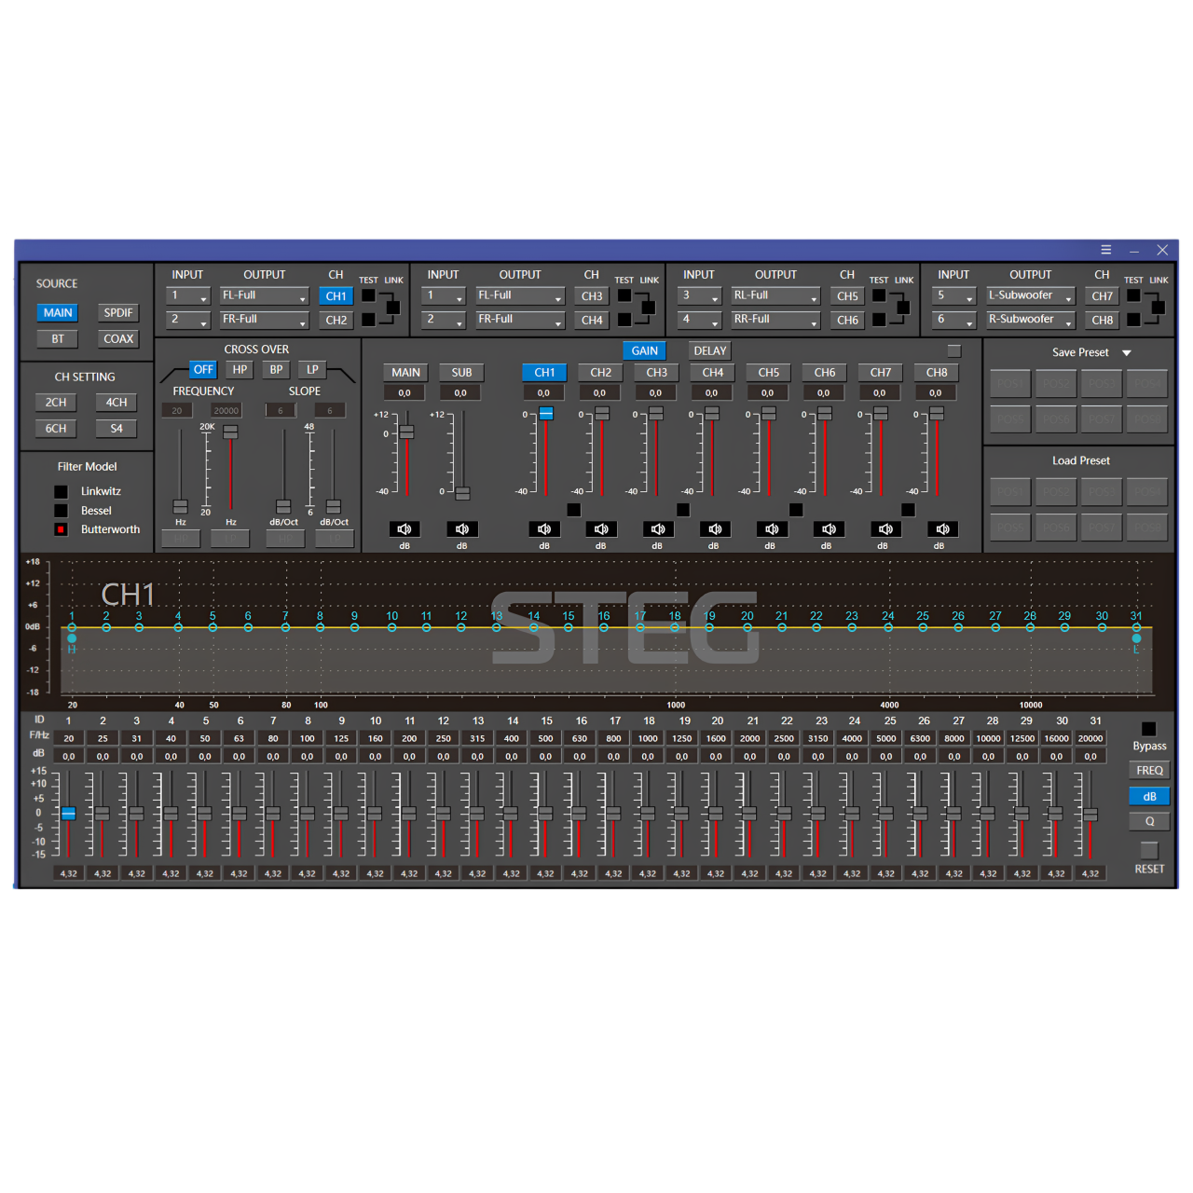
Task: Click the Q button beside the equalizer
Action: tap(1149, 821)
